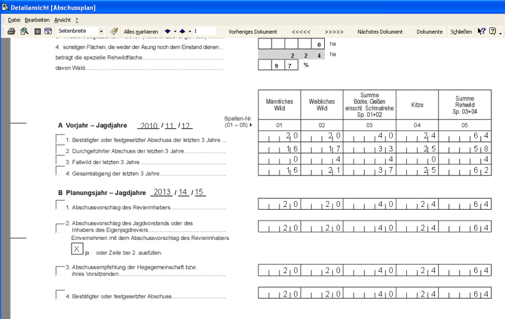The width and height of the screenshot is (505, 319).
Task: Click the single page view icon
Action: click(x=38, y=31)
